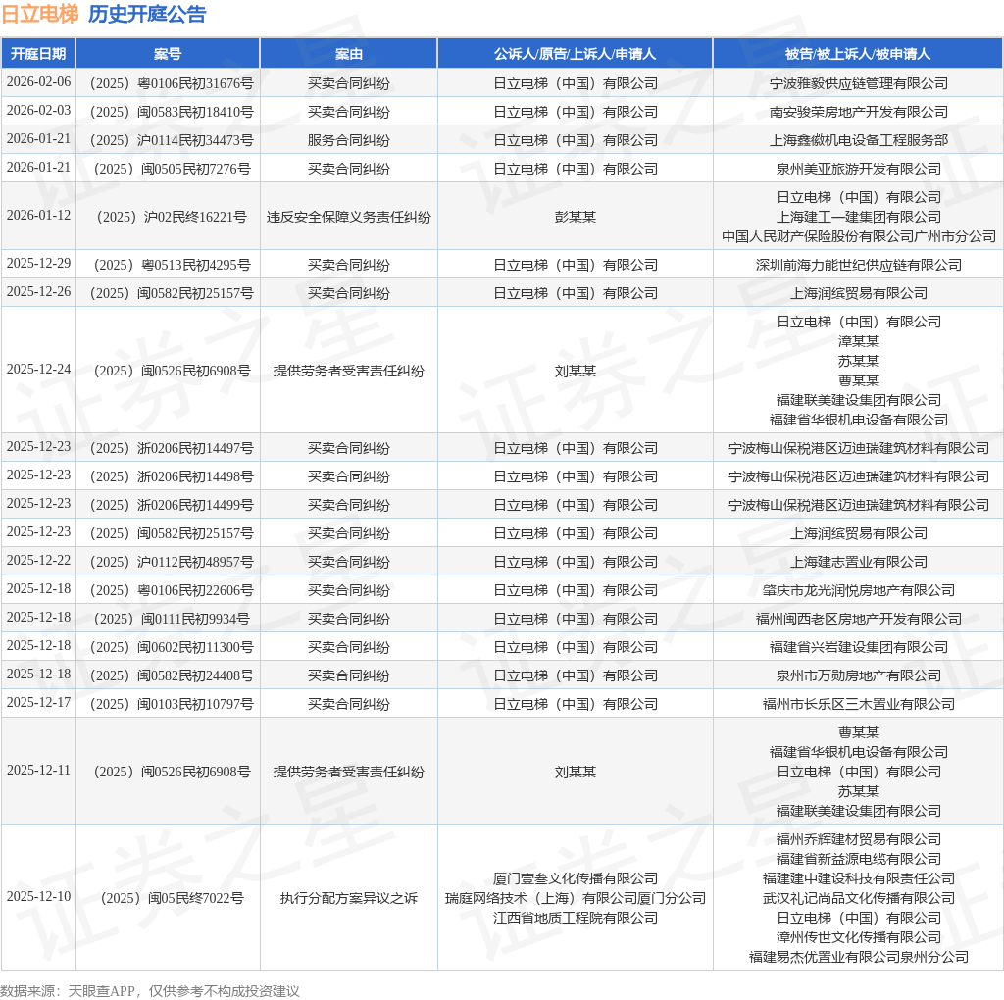Click the date 2025-12-26

pyautogui.click(x=38, y=291)
